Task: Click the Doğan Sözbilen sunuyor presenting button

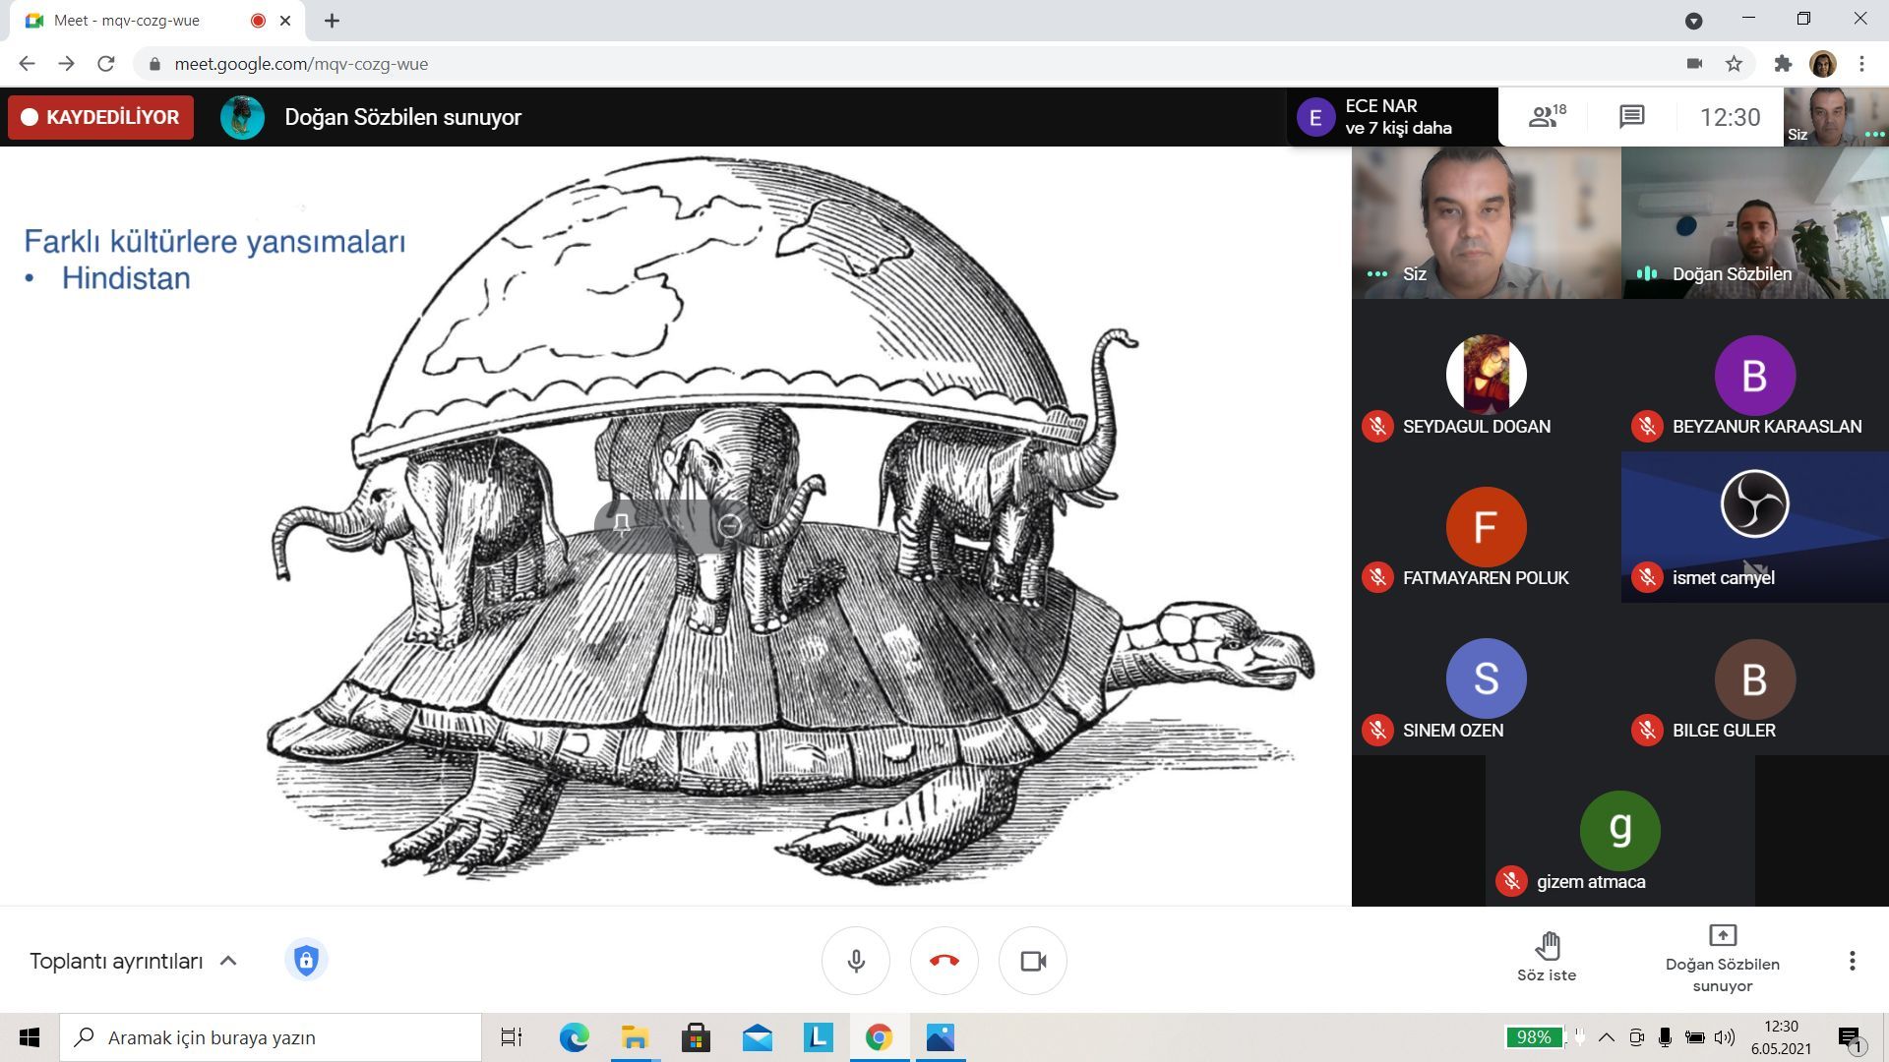Action: [1722, 959]
